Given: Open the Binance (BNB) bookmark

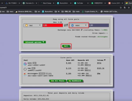Looking at the screenshot, I should click(x=24, y=12).
